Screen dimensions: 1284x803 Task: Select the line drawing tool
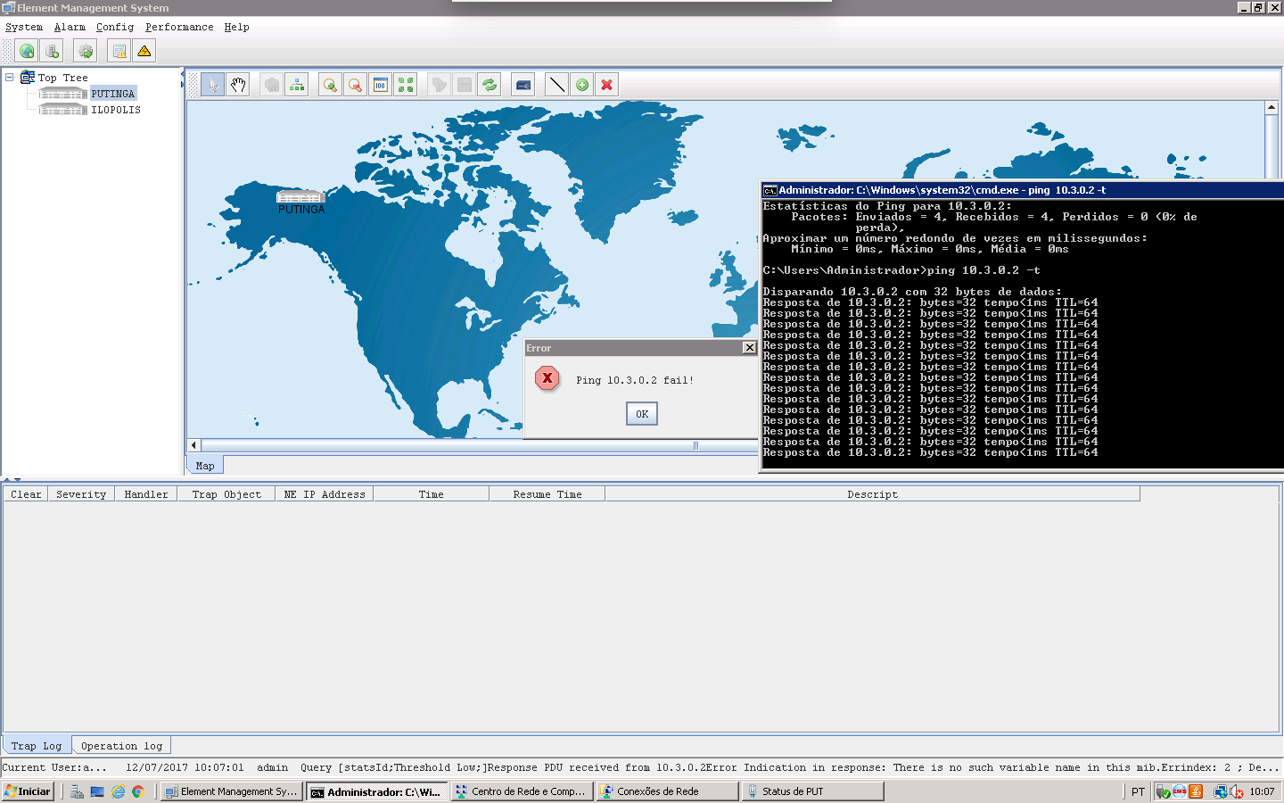coord(556,85)
